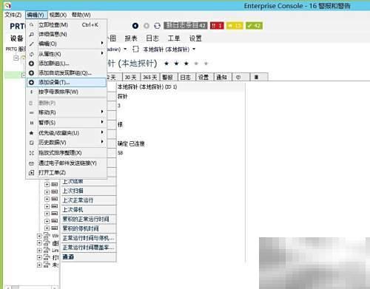This screenshot has width=370, height=289.
Task: Set priority to five stars
Action: coord(206,64)
